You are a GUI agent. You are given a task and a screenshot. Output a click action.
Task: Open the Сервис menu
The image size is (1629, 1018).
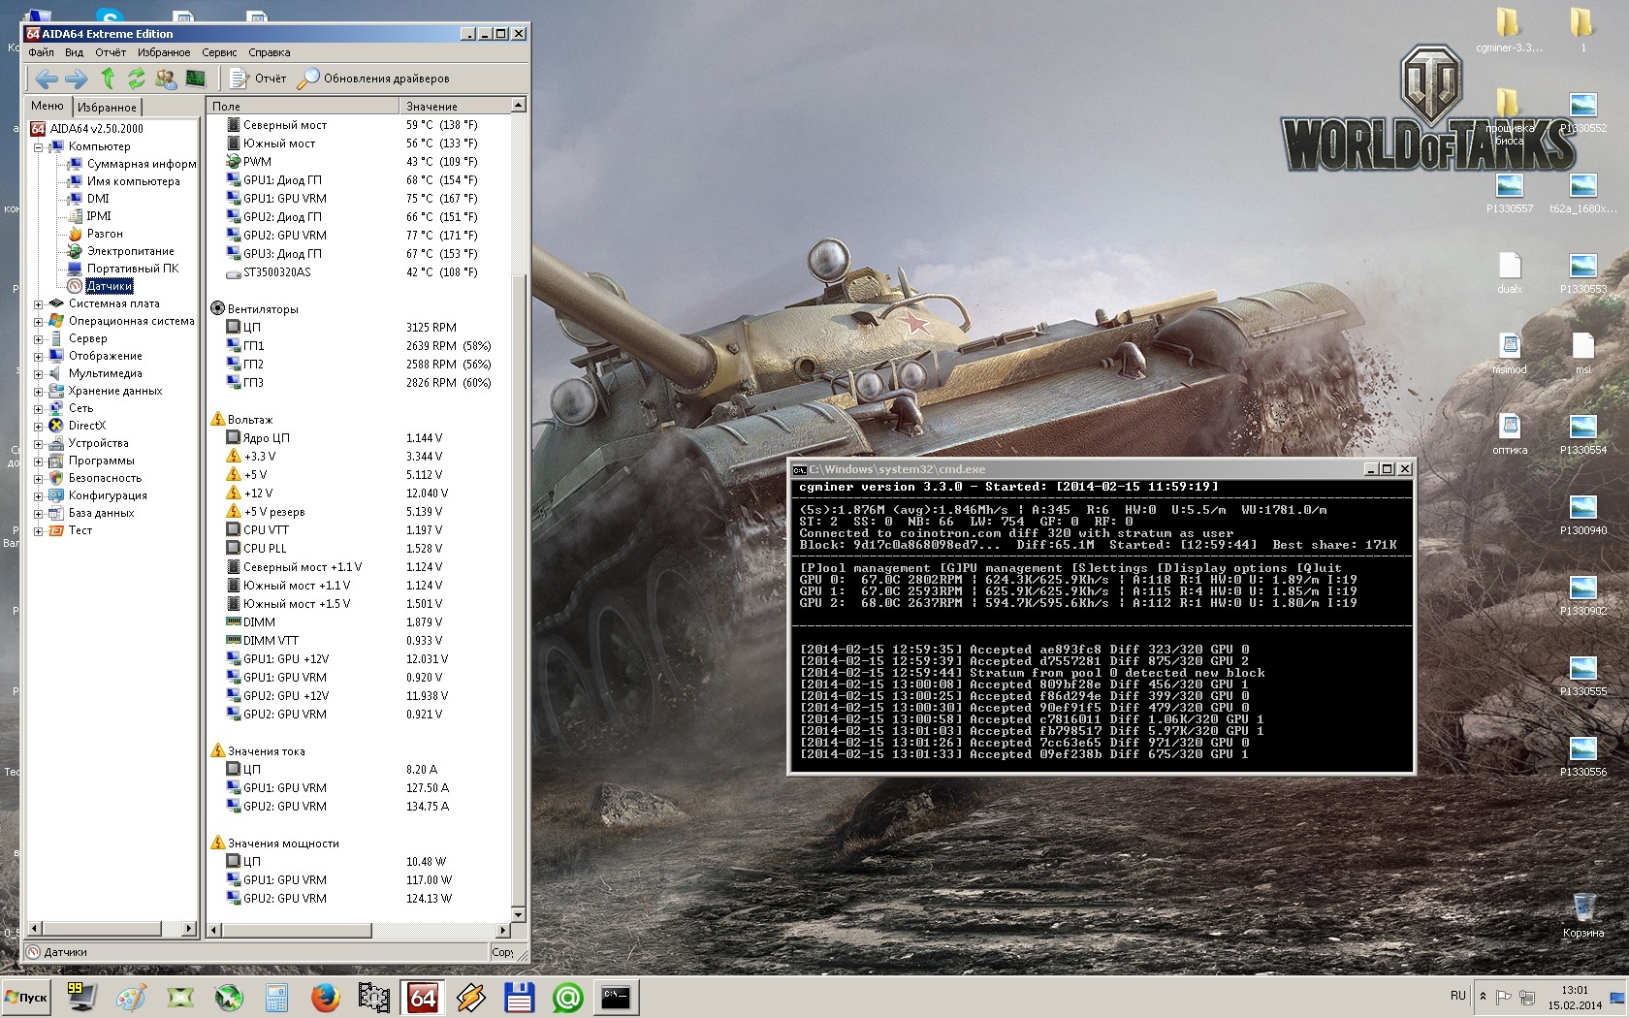click(219, 52)
